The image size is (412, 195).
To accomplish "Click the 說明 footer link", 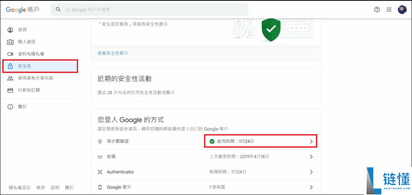I will pyautogui.click(x=55, y=188).
